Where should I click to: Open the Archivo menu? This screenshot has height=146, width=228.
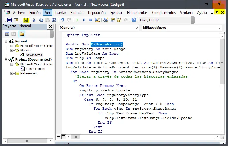click(19, 13)
